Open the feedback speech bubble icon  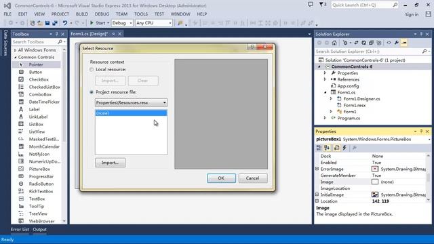click(x=311, y=5)
